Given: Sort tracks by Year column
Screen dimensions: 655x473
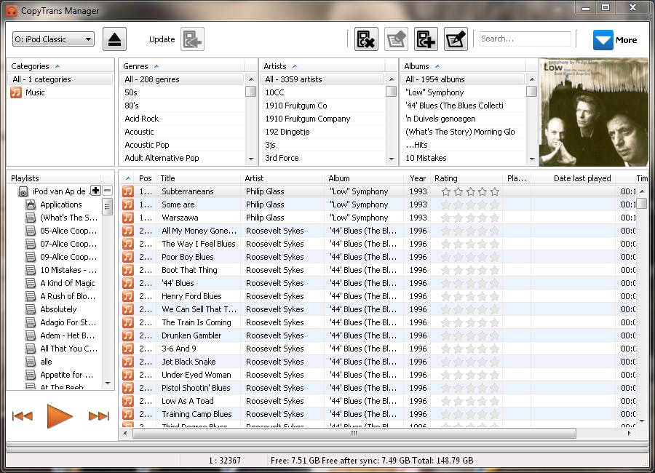Looking at the screenshot, I should tap(418, 178).
